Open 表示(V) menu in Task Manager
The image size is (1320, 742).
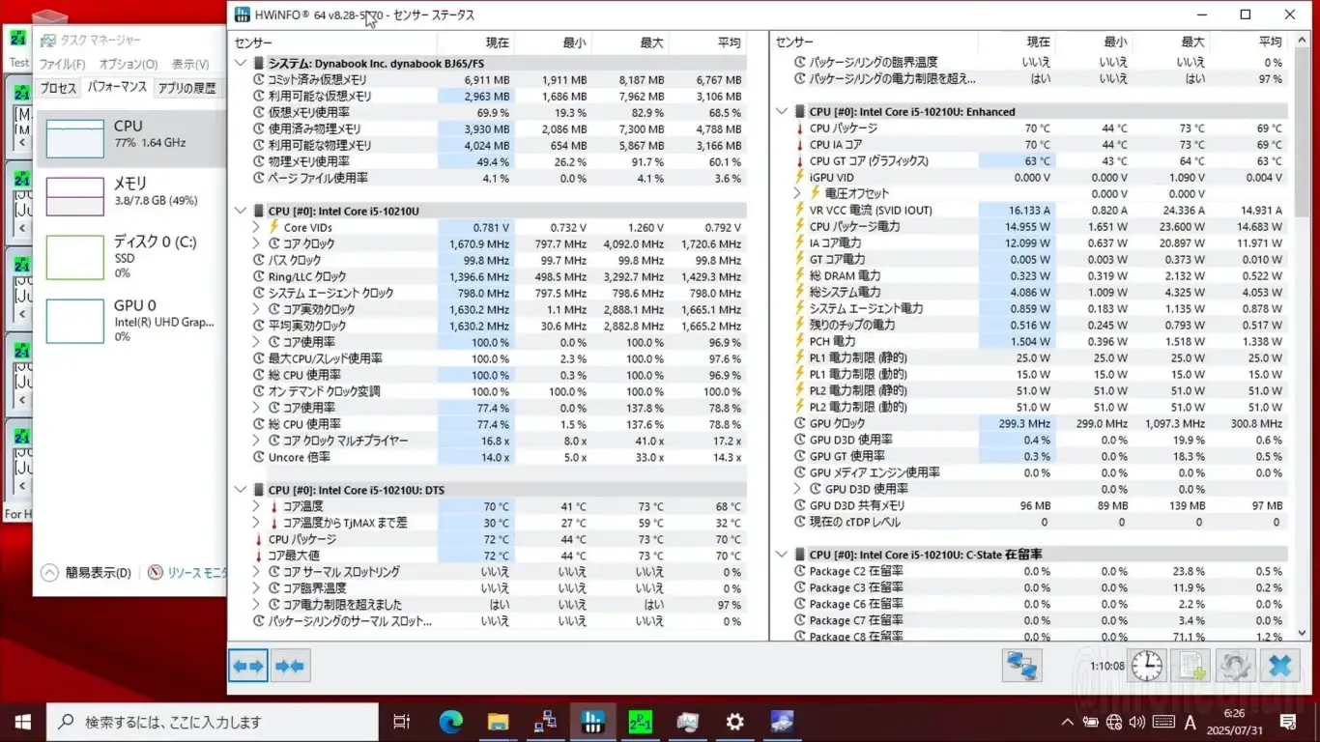(x=190, y=64)
